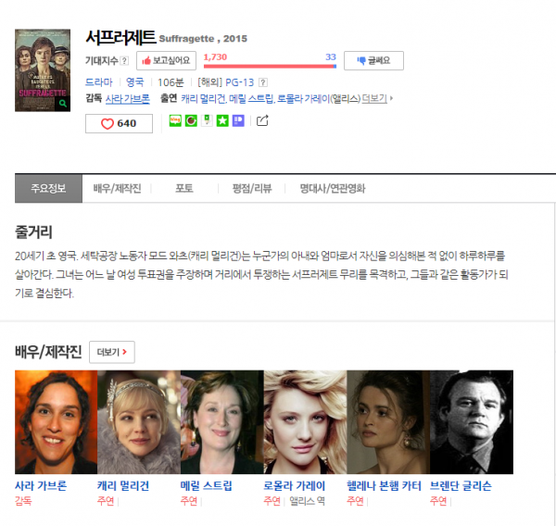Click the heart like button showing 640
This screenshot has width=556, height=526.
click(119, 123)
